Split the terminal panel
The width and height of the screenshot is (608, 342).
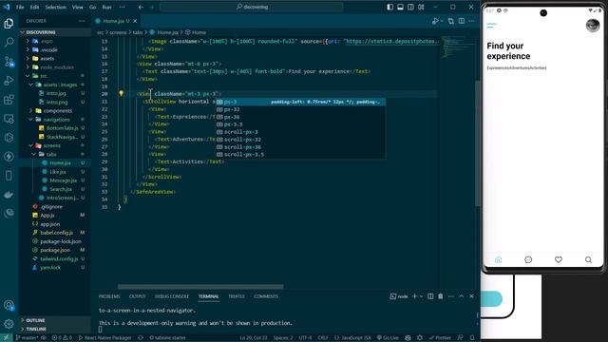click(x=430, y=296)
